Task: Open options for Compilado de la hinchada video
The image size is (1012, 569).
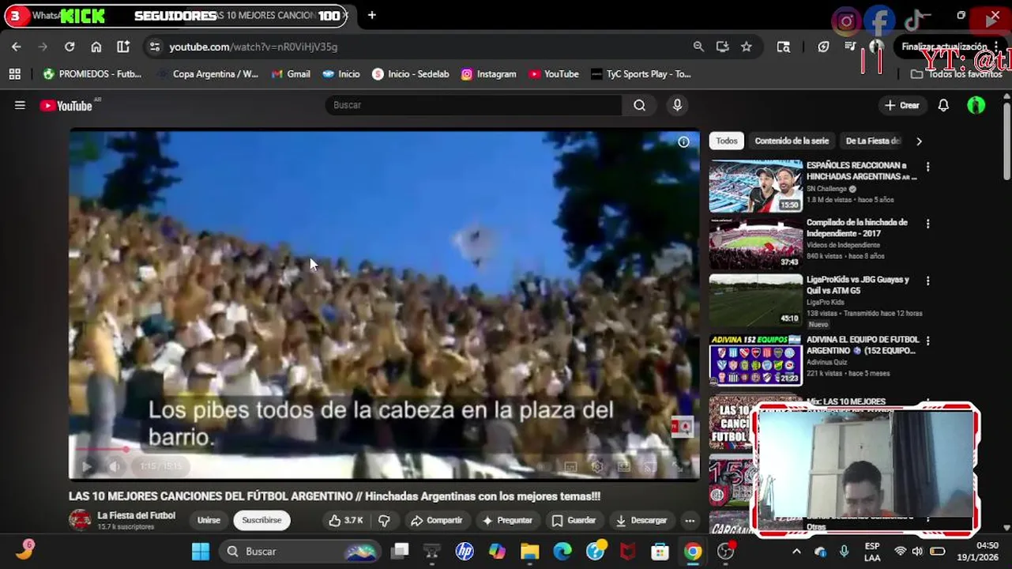Action: click(928, 224)
